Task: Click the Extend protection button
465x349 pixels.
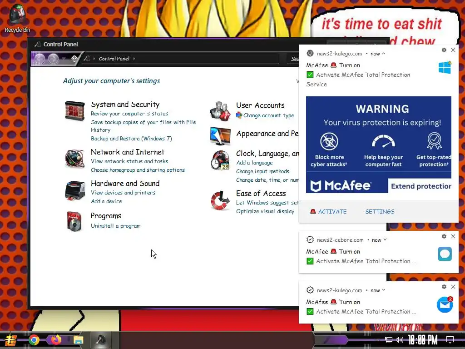Action: [420, 186]
